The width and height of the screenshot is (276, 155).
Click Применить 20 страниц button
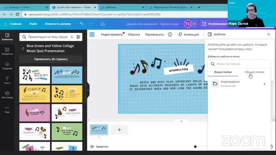[x=51, y=59]
